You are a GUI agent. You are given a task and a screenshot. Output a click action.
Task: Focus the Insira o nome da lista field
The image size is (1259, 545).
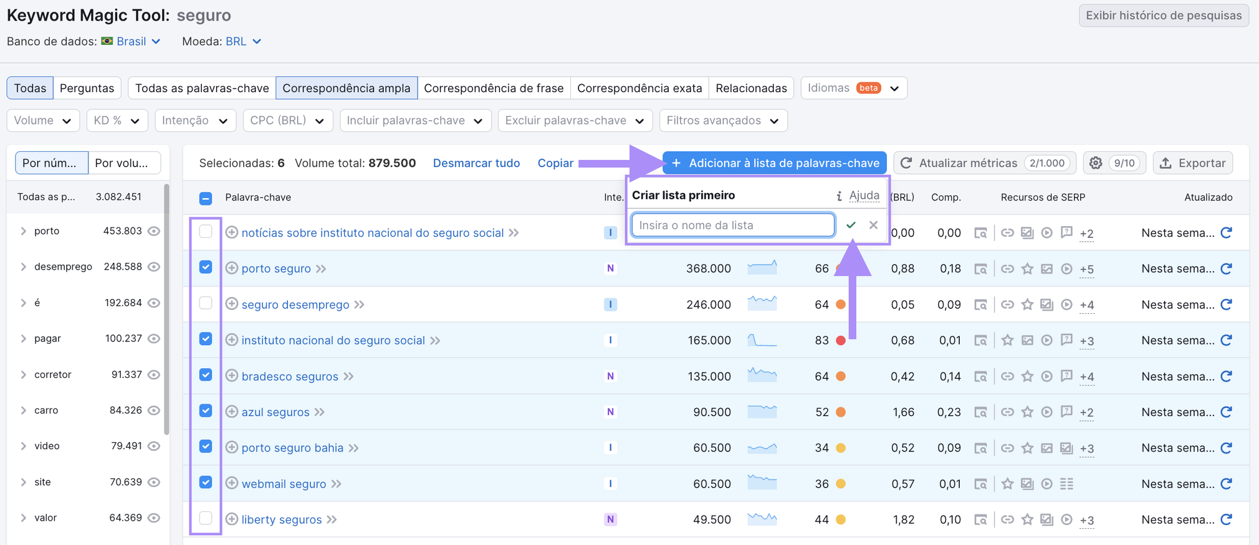(x=733, y=225)
